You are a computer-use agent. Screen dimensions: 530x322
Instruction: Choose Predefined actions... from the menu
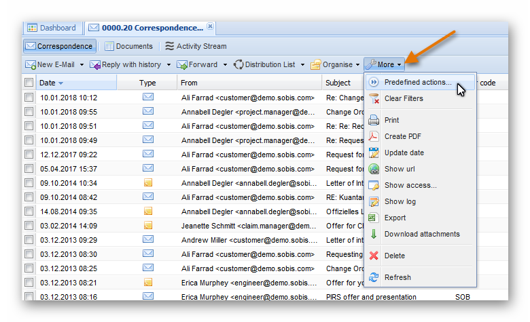point(417,82)
